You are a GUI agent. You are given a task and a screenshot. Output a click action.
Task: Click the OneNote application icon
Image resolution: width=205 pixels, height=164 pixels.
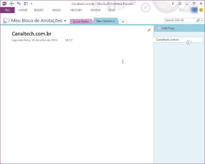[x=5, y=4]
